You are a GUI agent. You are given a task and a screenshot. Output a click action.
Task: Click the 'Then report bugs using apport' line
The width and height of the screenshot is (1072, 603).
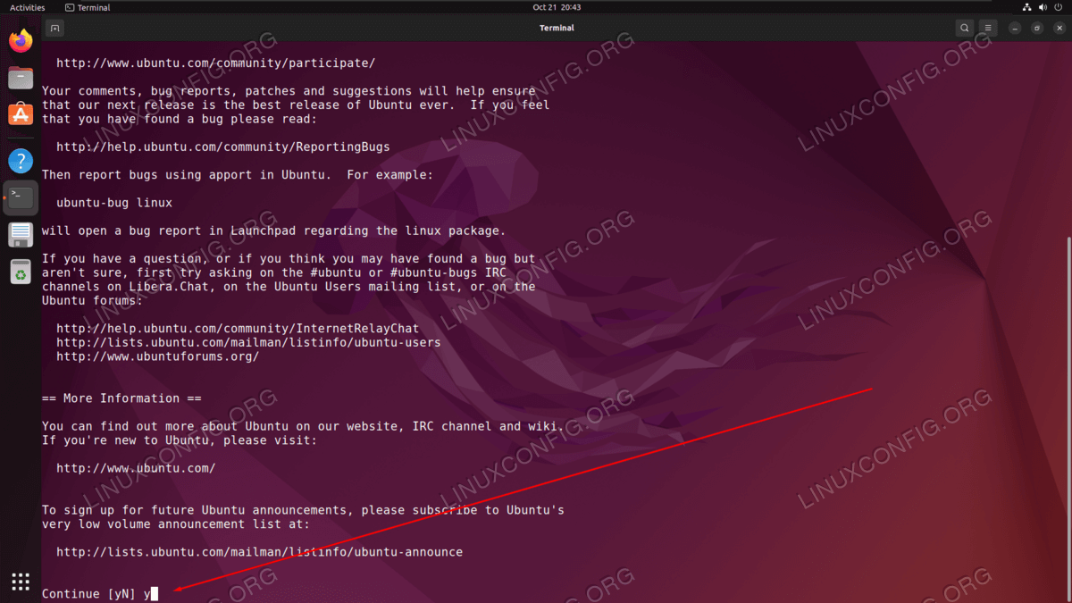[238, 175]
